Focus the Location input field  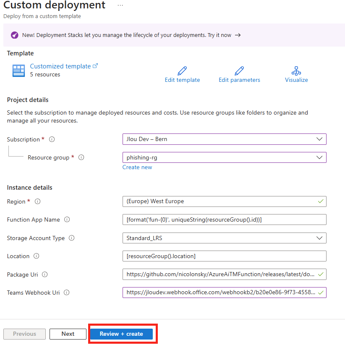224,256
